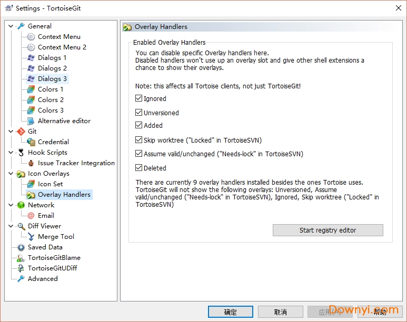Open Issue Tracker Integration settings
Image resolution: width=407 pixels, height=322 pixels.
(x=76, y=163)
